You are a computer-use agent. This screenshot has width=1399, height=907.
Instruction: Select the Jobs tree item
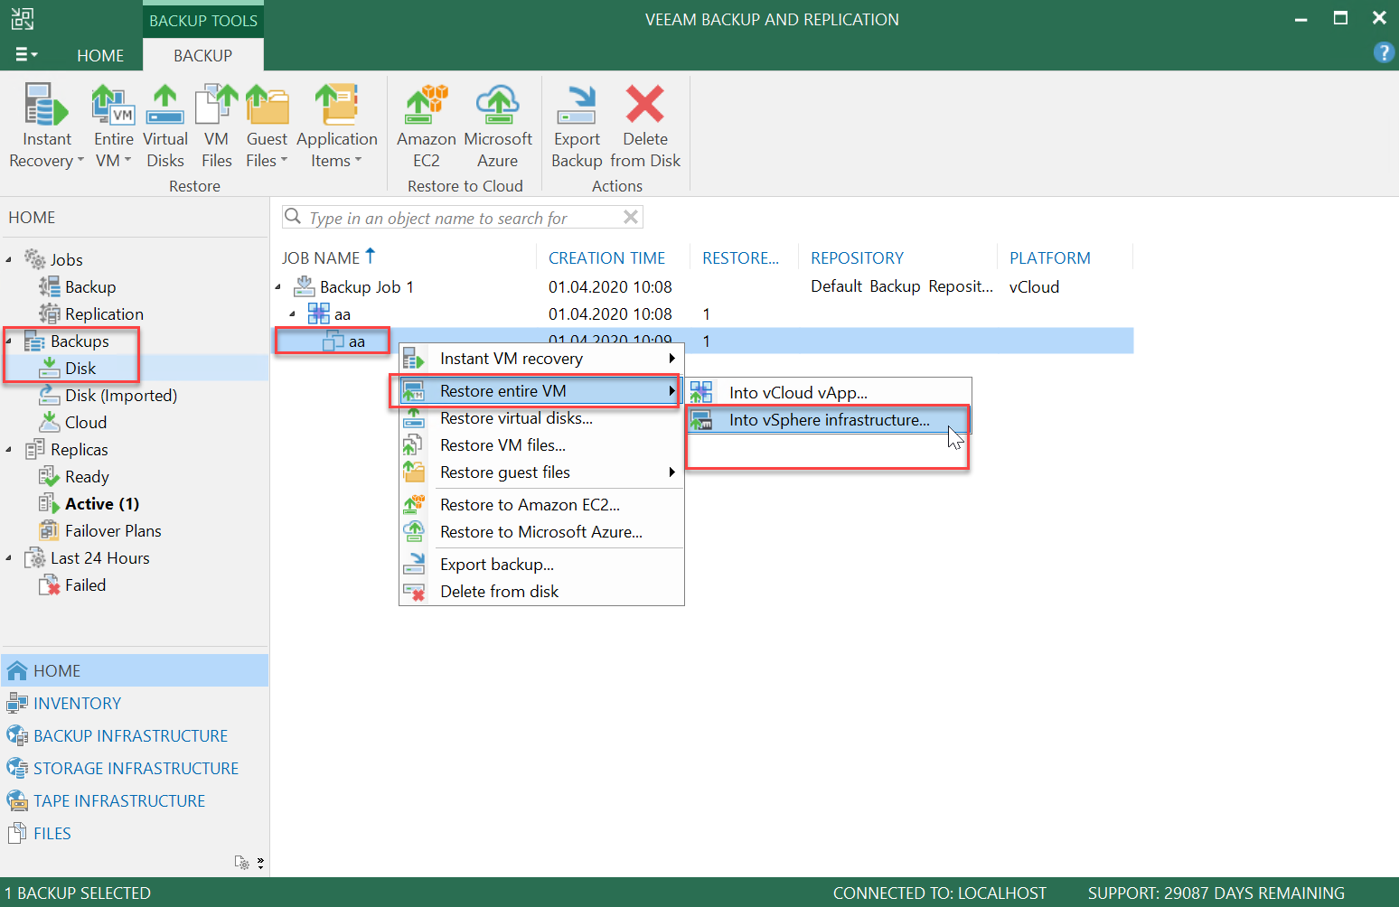pos(54,260)
